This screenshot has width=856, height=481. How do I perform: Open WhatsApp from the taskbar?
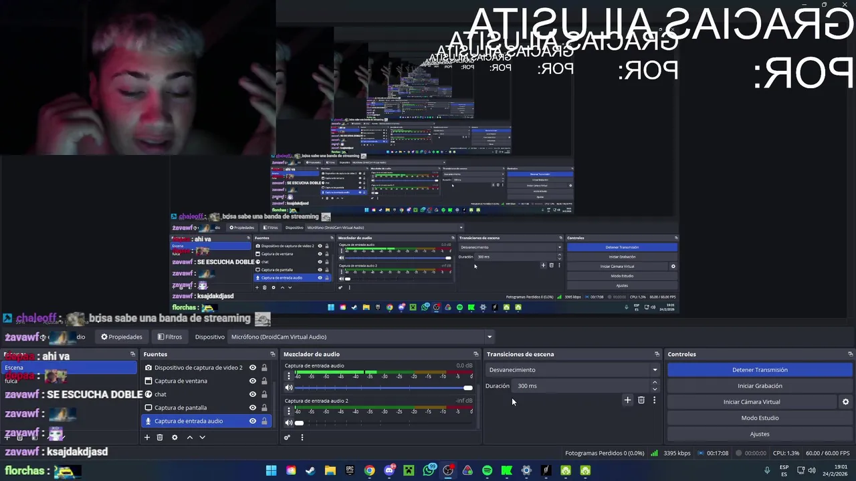[x=429, y=470]
